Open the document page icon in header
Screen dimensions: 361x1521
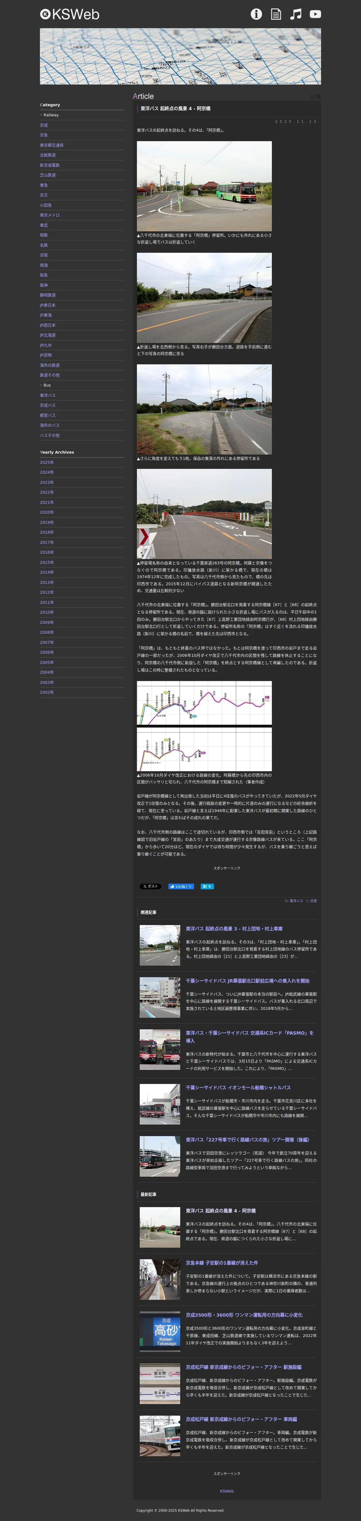276,14
